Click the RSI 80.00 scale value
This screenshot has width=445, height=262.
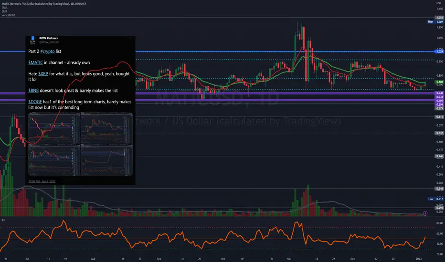[440, 223]
